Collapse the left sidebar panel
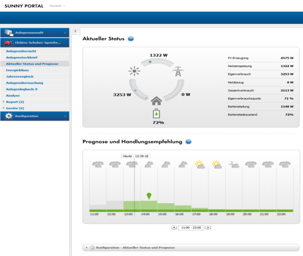This screenshot has width=303, height=256. (75, 31)
